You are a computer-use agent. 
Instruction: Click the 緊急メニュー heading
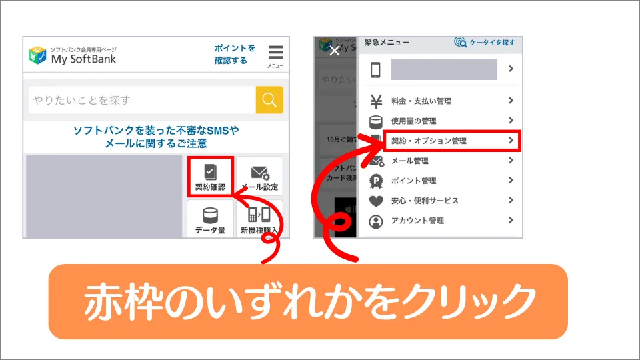click(x=387, y=43)
